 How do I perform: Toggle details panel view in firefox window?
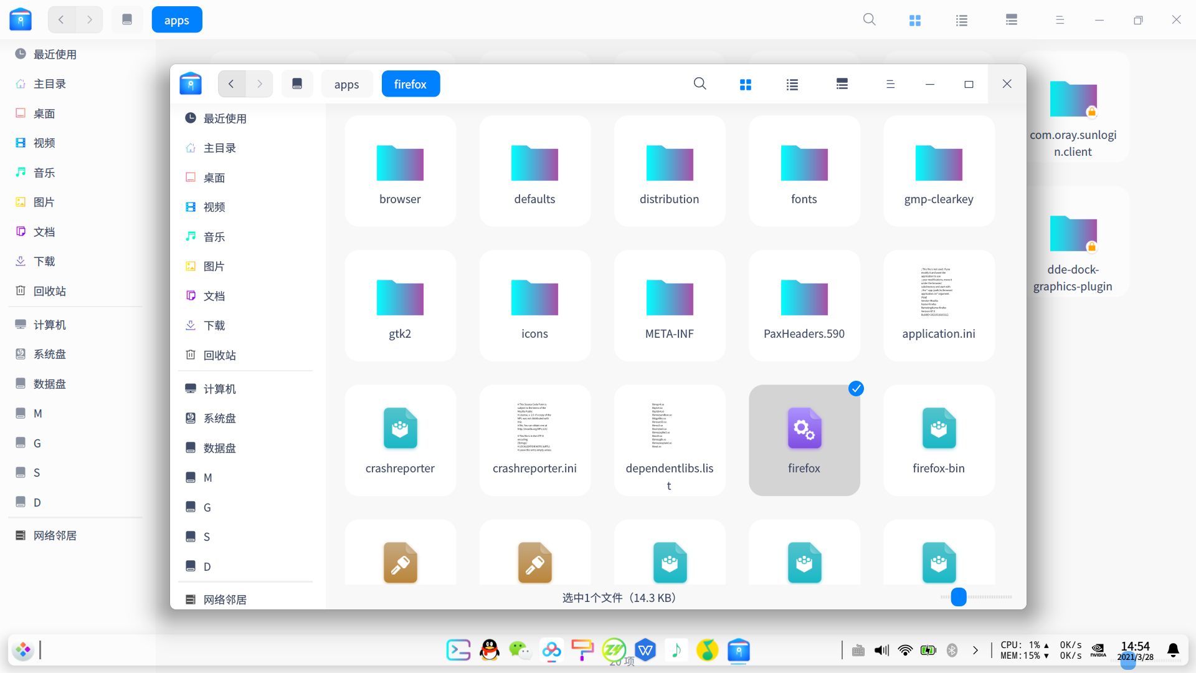pyautogui.click(x=842, y=84)
